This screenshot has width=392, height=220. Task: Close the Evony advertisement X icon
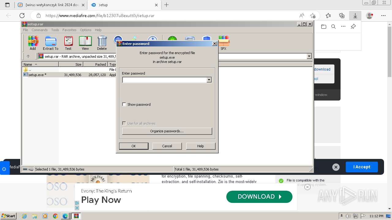pos(307,187)
